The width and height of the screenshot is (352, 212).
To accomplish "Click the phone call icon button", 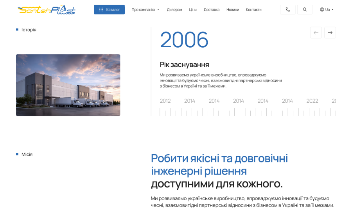I will pyautogui.click(x=287, y=10).
